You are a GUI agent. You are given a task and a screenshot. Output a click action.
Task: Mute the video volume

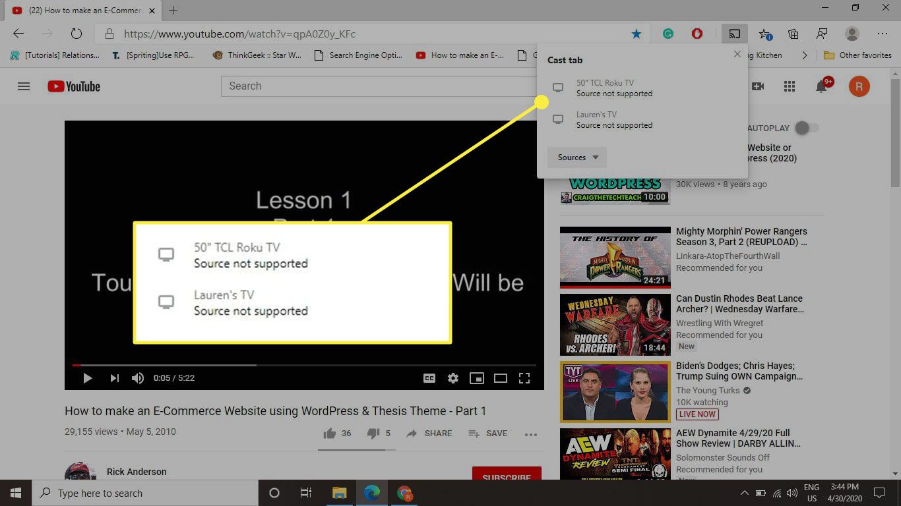tap(137, 378)
